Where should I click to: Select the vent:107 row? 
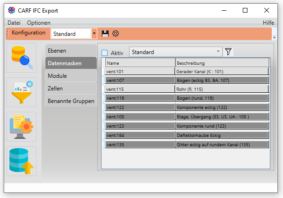point(186,80)
